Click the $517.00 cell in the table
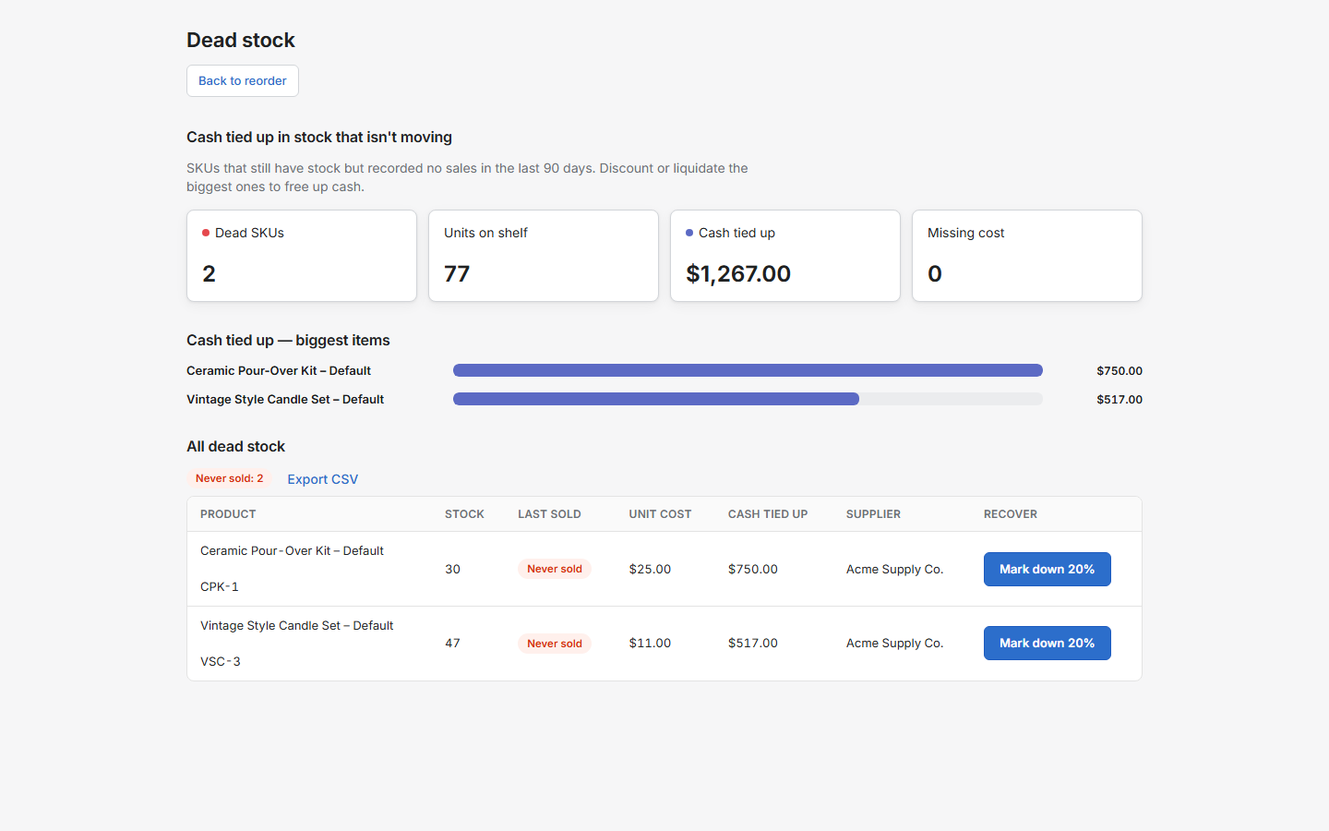Viewport: 1329px width, 831px height. 753,644
